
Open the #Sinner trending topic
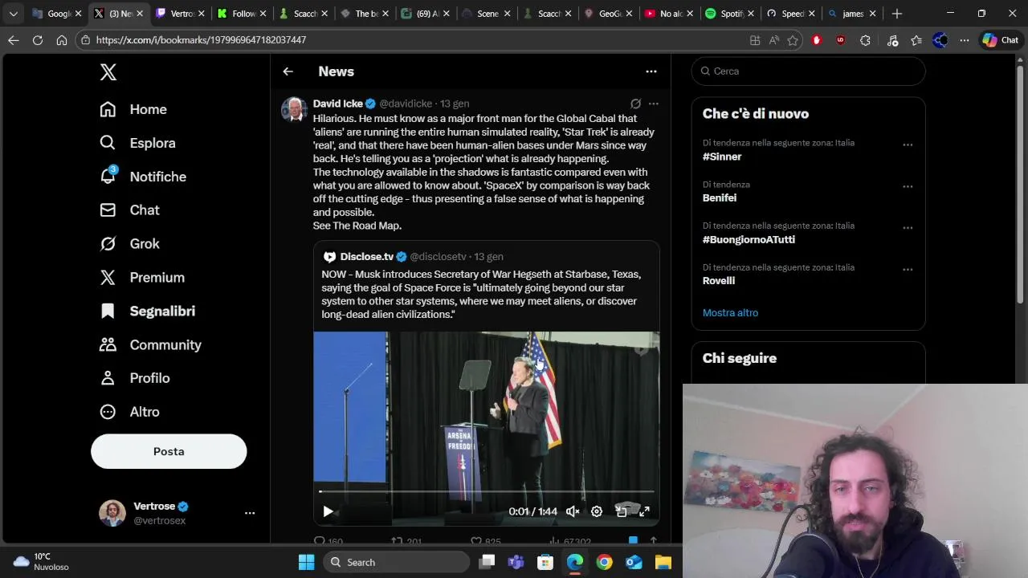(x=722, y=157)
